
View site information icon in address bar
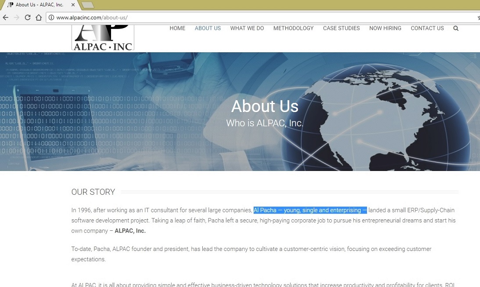51,18
